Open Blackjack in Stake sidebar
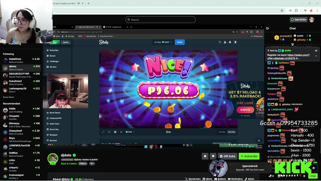 tap(53, 135)
